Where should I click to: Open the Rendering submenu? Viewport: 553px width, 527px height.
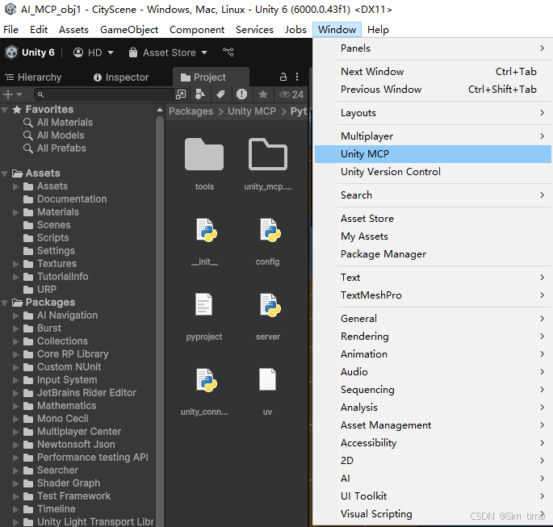433,337
